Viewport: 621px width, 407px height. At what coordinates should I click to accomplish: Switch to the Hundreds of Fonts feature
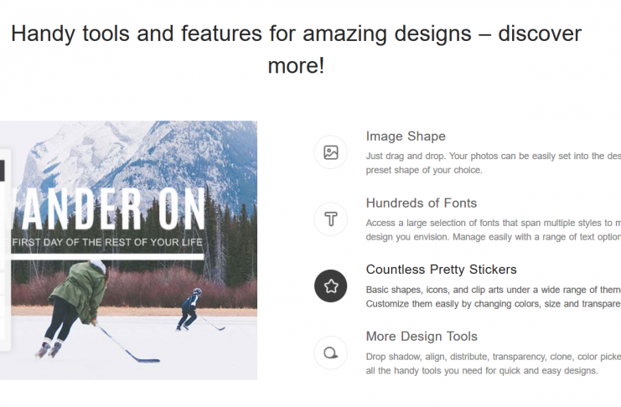(x=421, y=203)
